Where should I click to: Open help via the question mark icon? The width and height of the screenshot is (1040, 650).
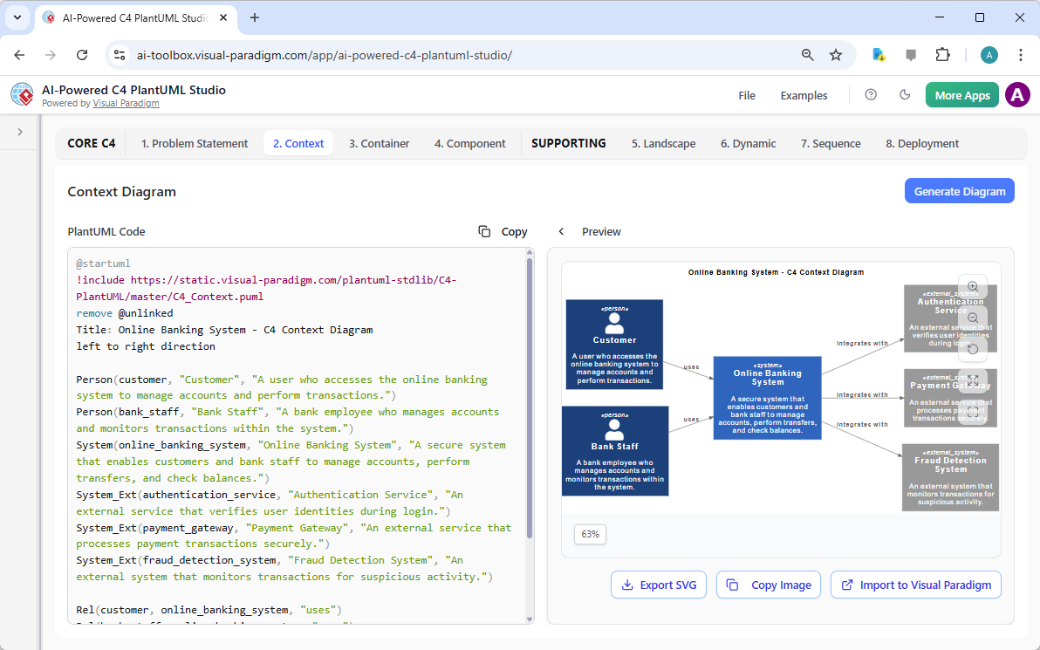pyautogui.click(x=870, y=95)
